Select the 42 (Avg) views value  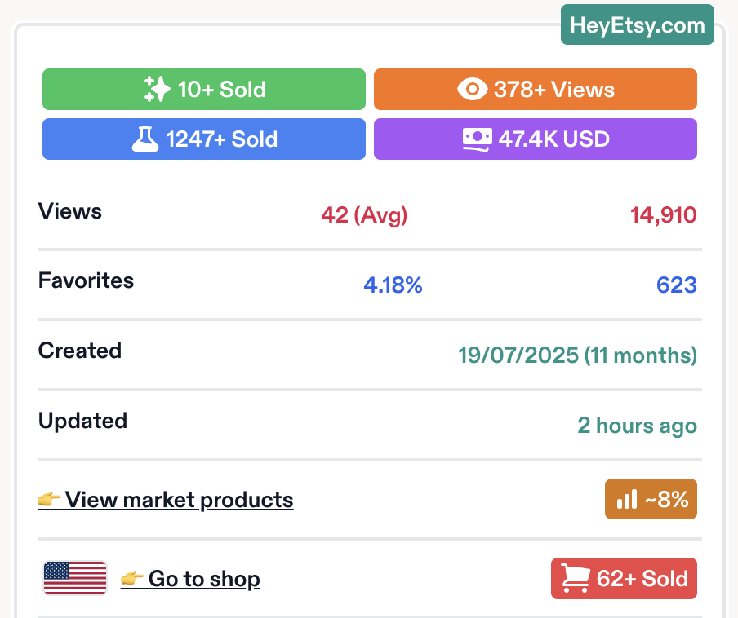pyautogui.click(x=364, y=215)
